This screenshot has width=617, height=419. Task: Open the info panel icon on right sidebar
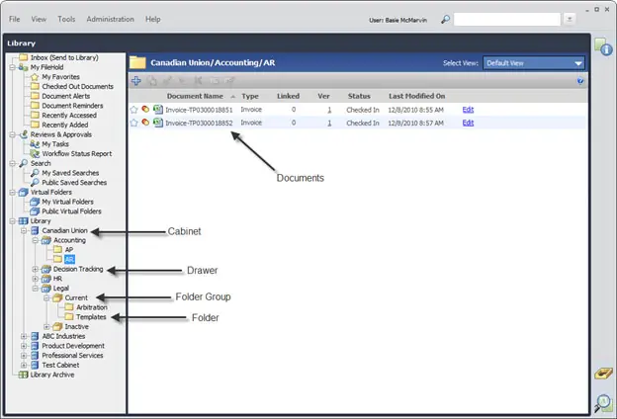pos(603,47)
